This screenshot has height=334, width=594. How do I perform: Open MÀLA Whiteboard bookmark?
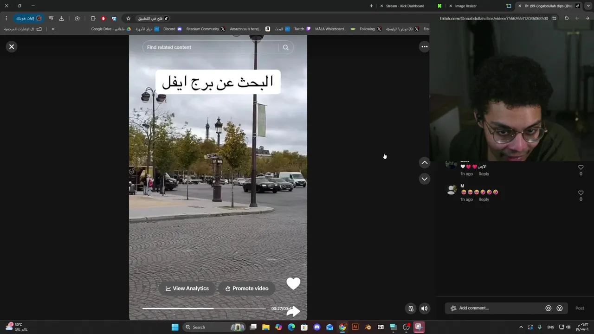[x=335, y=29]
